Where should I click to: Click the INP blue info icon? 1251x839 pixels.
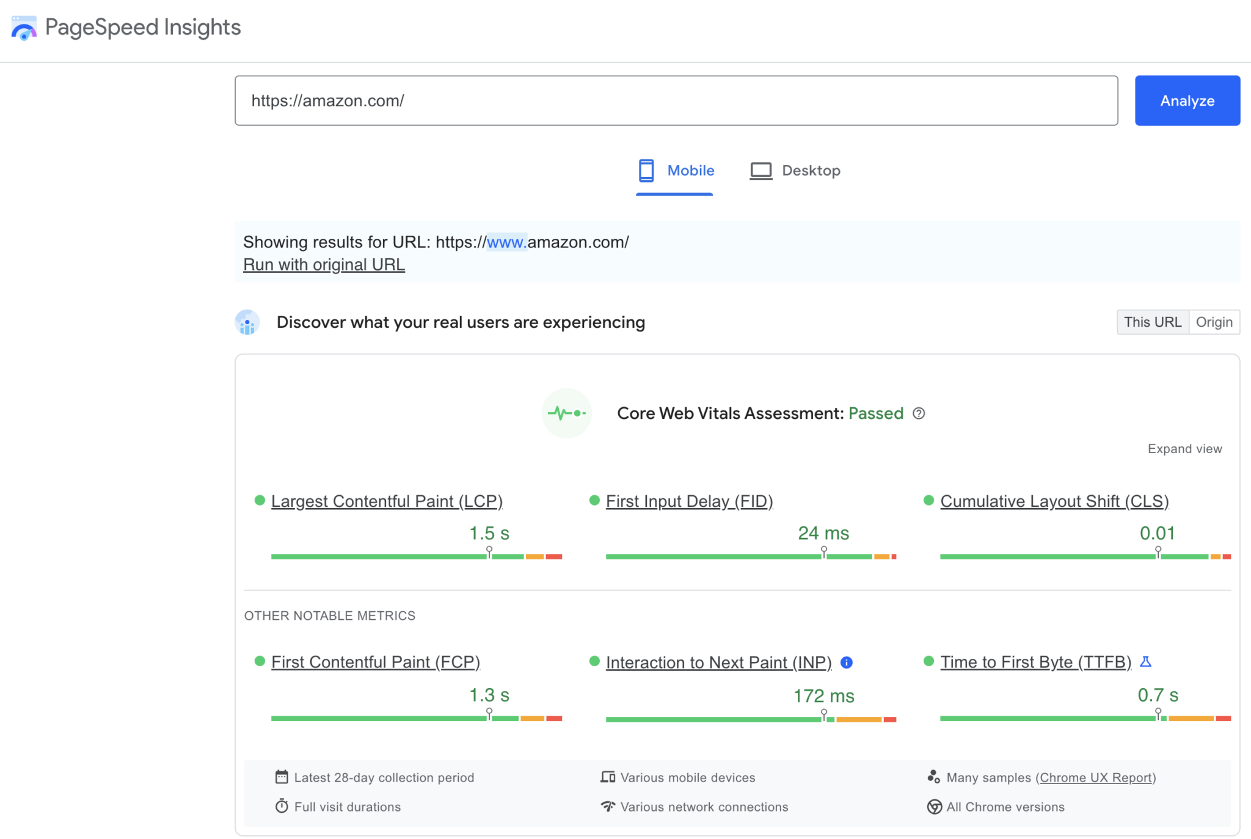847,663
